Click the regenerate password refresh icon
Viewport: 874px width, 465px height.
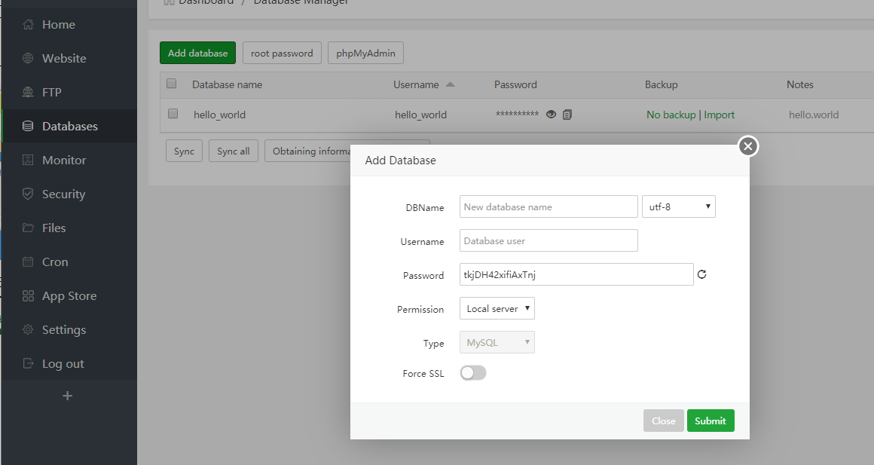point(701,275)
